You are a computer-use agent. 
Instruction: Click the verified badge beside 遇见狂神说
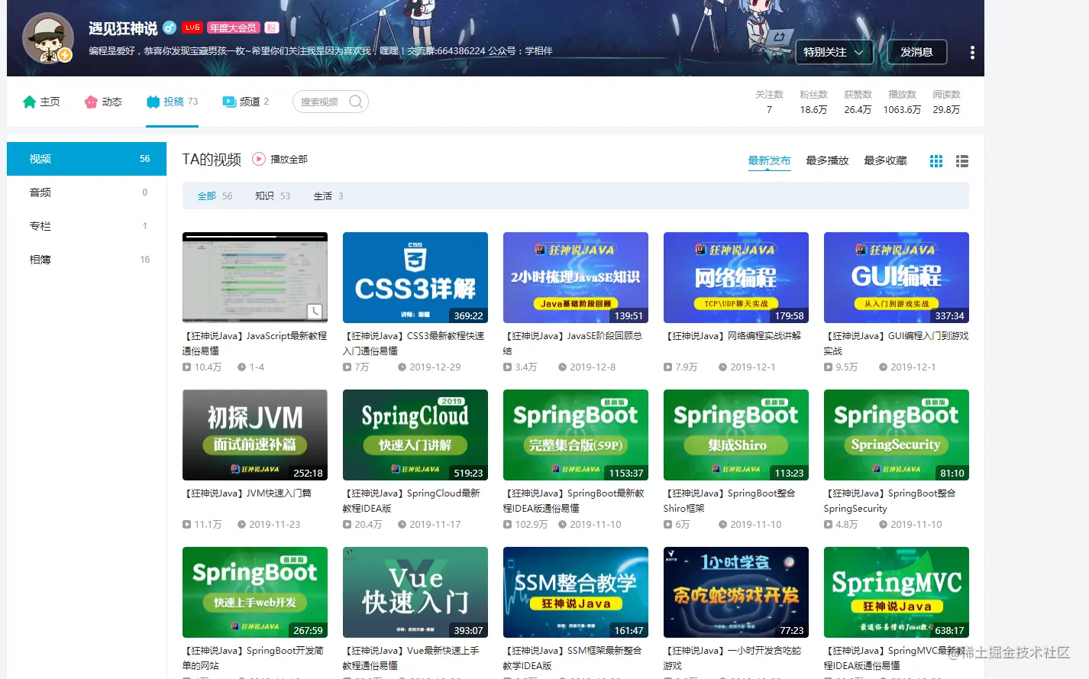[170, 27]
